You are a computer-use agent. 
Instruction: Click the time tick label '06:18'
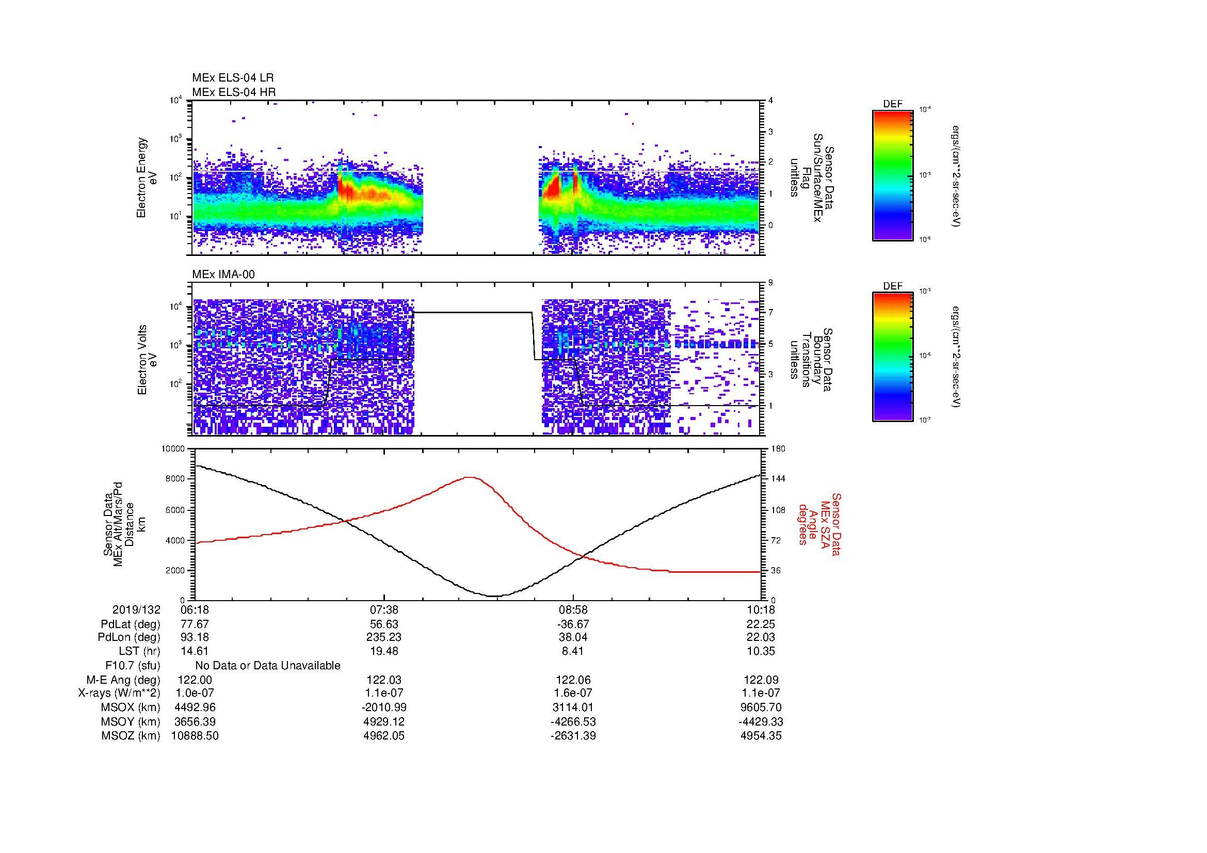[x=195, y=609]
